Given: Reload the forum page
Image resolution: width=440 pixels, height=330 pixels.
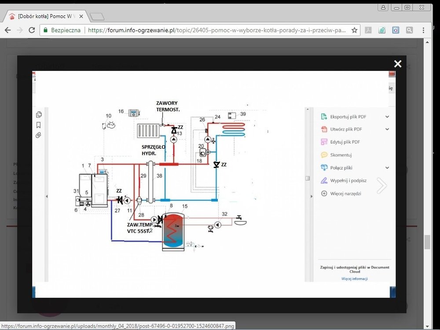Looking at the screenshot, I should point(32,30).
